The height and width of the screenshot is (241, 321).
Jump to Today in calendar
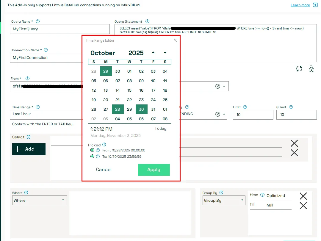coord(160,128)
